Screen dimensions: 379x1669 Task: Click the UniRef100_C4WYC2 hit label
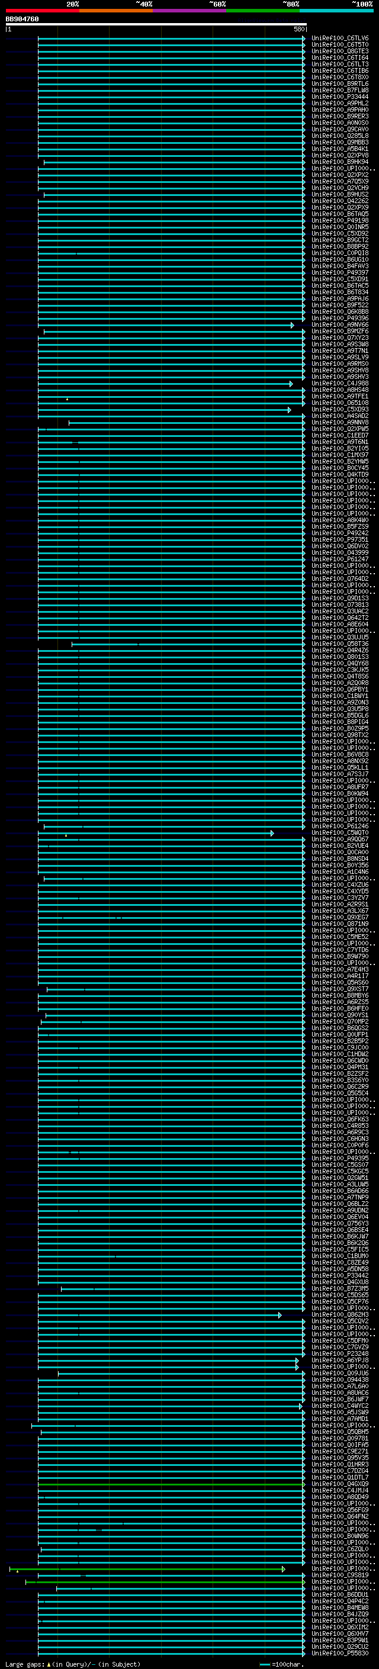click(x=339, y=1407)
